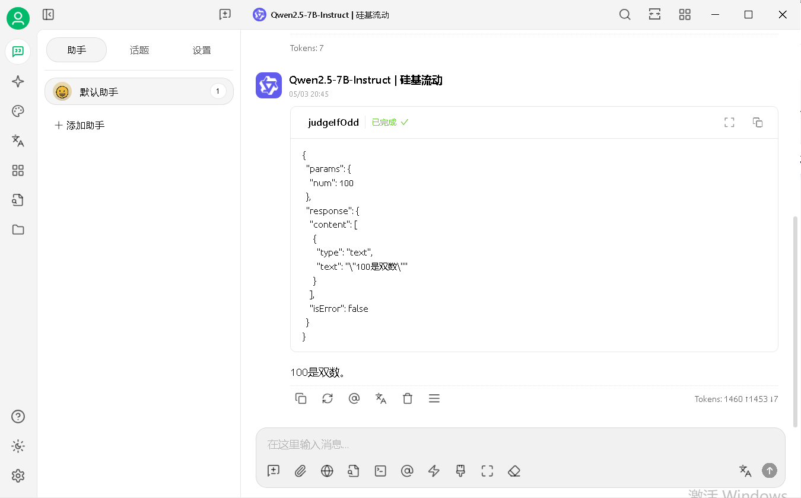Click the Tokens: 1460 usage text

point(736,399)
